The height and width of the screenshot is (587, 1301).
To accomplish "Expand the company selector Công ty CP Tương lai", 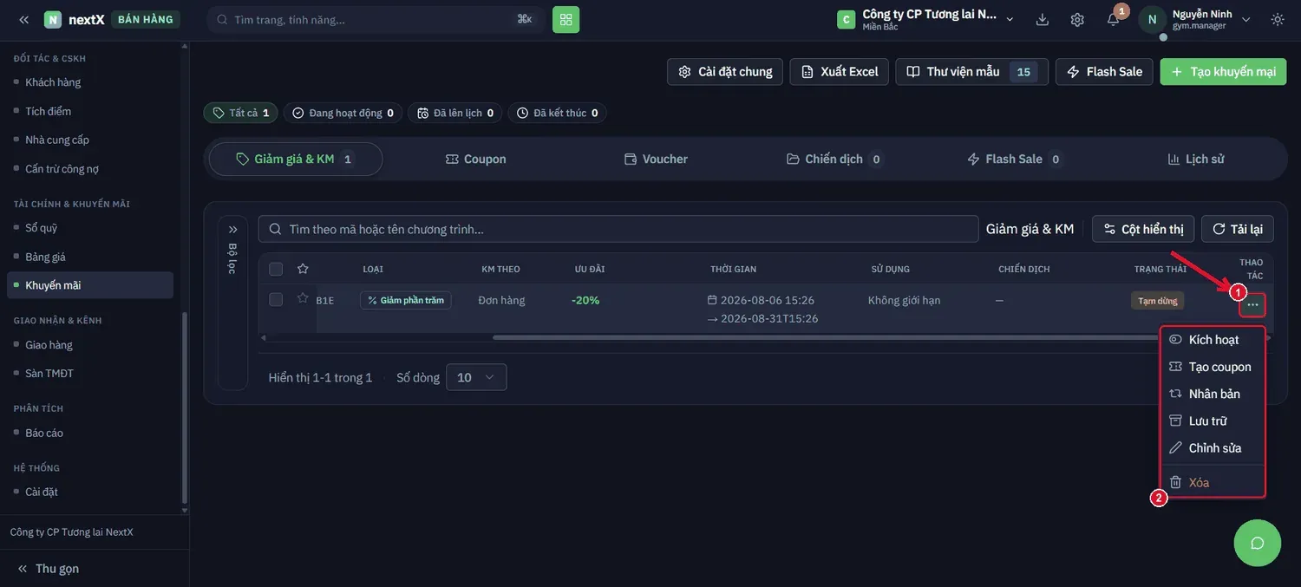I will pyautogui.click(x=925, y=19).
